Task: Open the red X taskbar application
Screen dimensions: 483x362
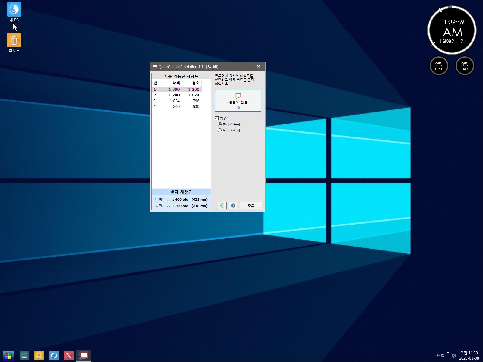Action: click(x=69, y=356)
